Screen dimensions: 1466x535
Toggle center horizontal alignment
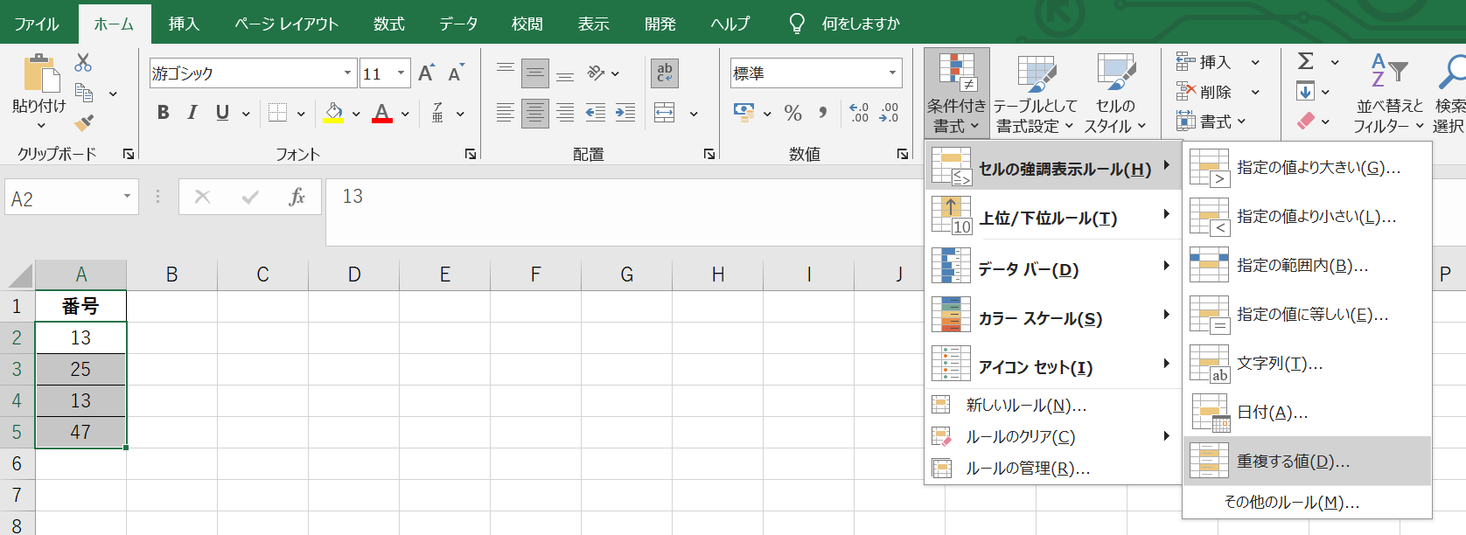pos(534,113)
